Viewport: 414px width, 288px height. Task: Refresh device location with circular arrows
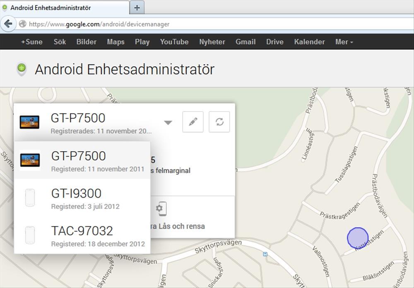point(219,122)
